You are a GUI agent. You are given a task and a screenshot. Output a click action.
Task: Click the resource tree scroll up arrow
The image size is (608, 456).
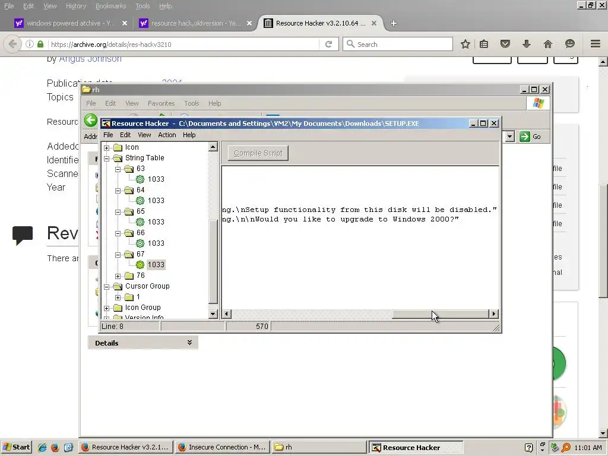tap(213, 147)
